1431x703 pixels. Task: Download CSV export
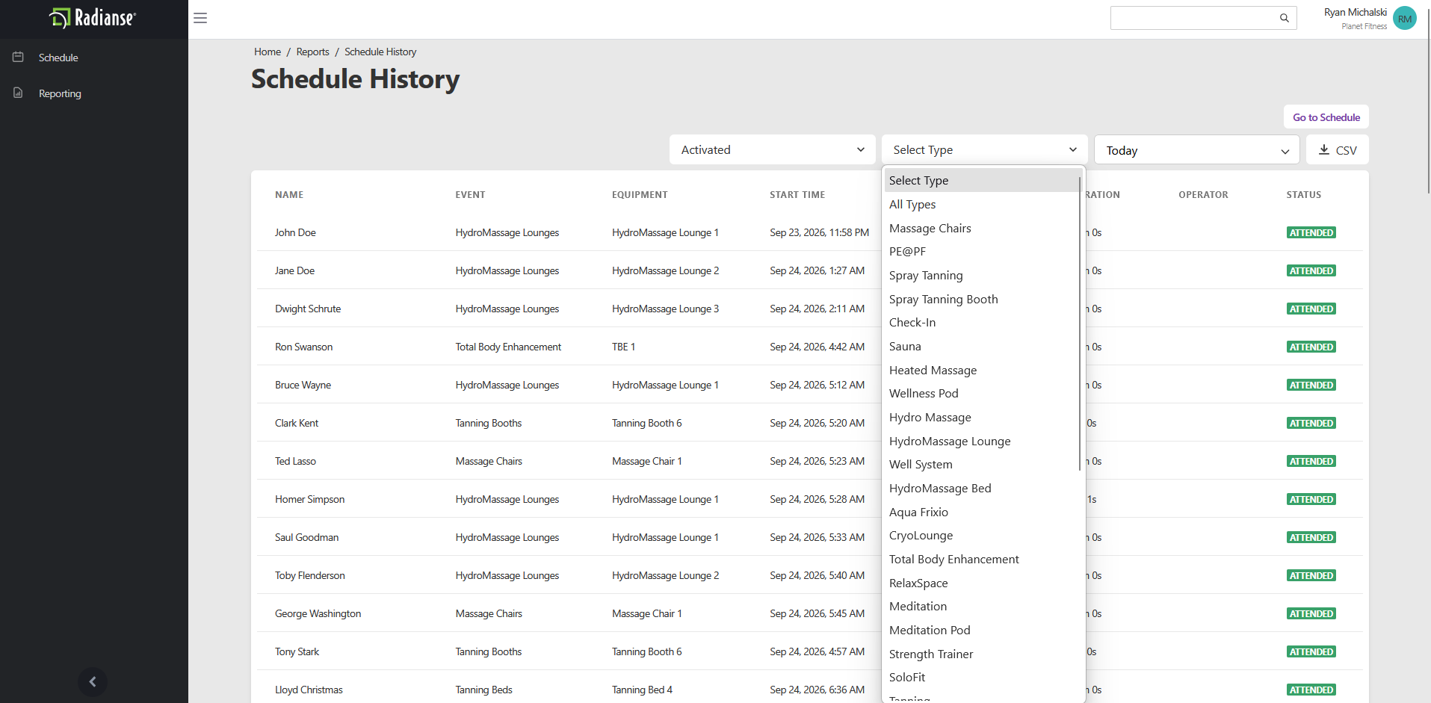tap(1338, 149)
